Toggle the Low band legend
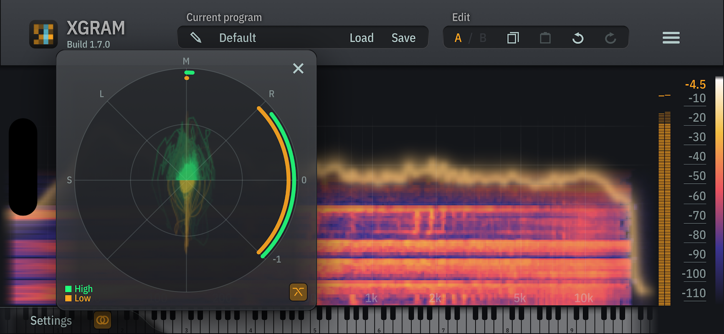This screenshot has height=334, width=724. coord(78,298)
